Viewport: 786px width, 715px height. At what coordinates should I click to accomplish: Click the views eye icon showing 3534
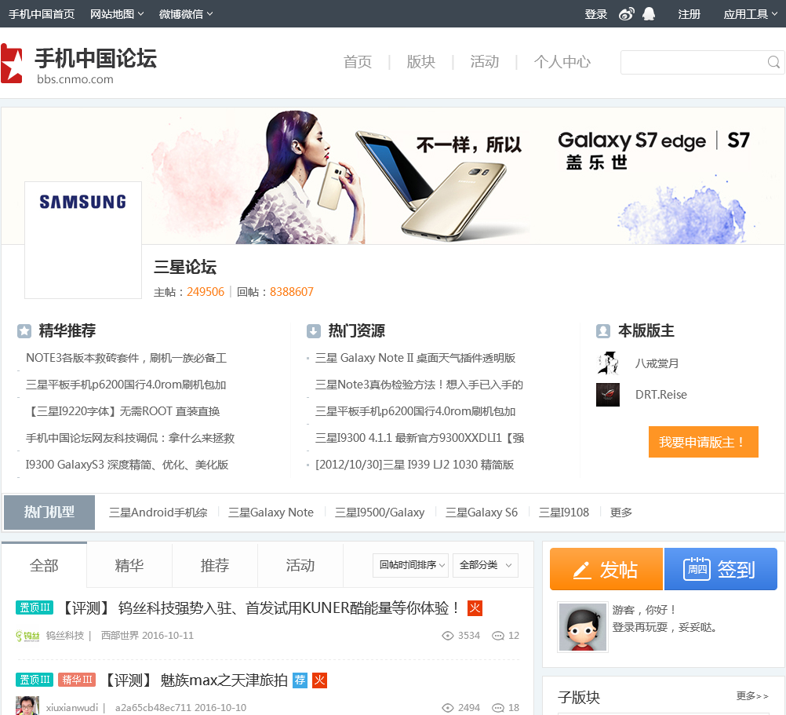click(447, 636)
